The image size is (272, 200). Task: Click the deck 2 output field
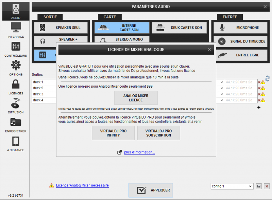tap(44, 88)
